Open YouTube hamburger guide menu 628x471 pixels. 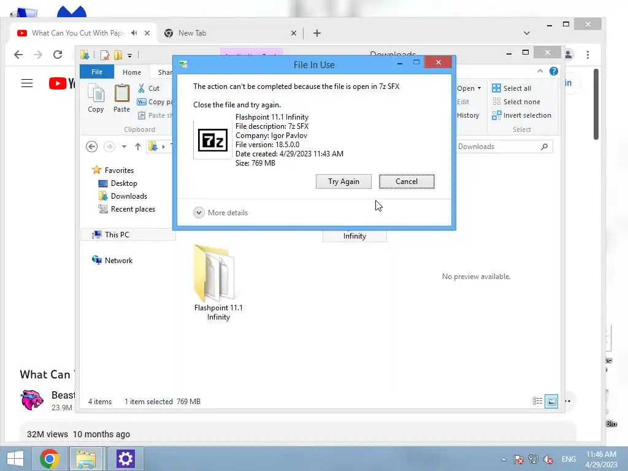[27, 83]
